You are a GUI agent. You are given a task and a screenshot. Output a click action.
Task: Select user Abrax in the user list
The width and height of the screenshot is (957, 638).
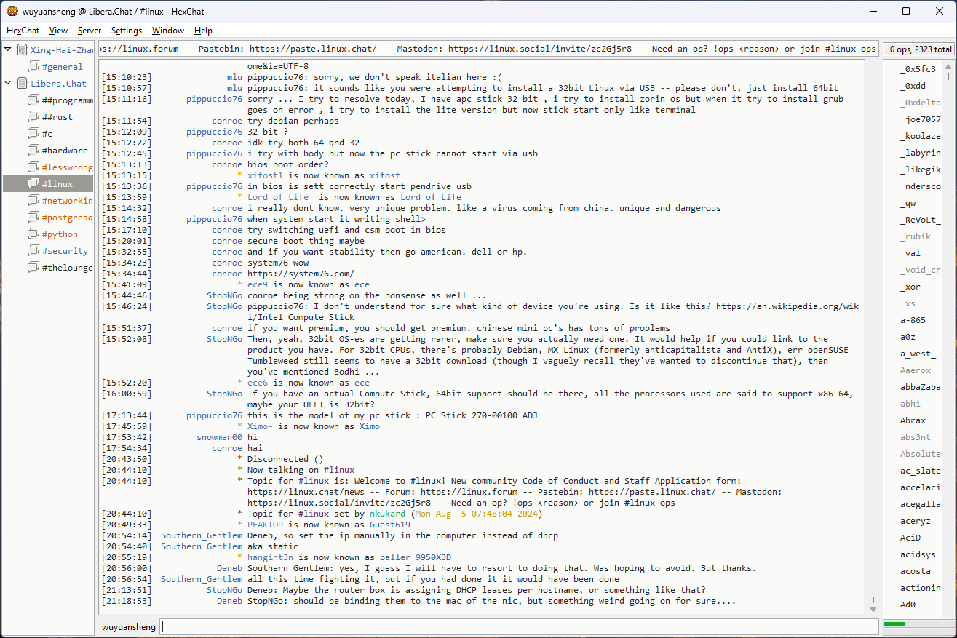tap(913, 420)
